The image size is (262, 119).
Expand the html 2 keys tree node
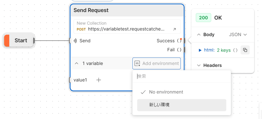tap(200, 50)
